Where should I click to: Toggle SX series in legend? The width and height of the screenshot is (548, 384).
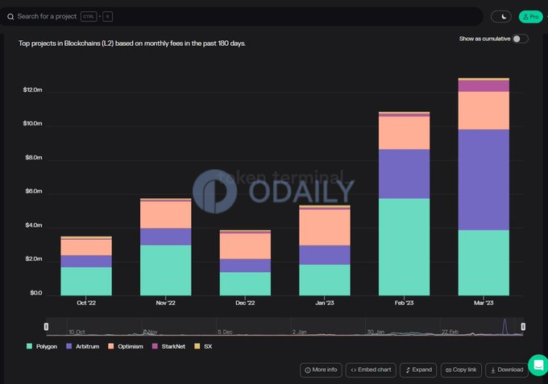click(203, 346)
